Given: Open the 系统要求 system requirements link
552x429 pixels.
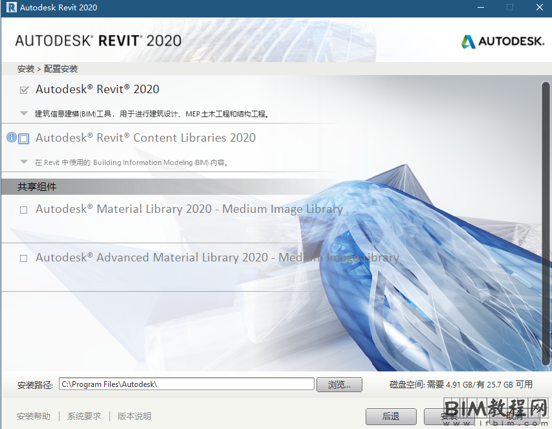Looking at the screenshot, I should tap(84, 416).
